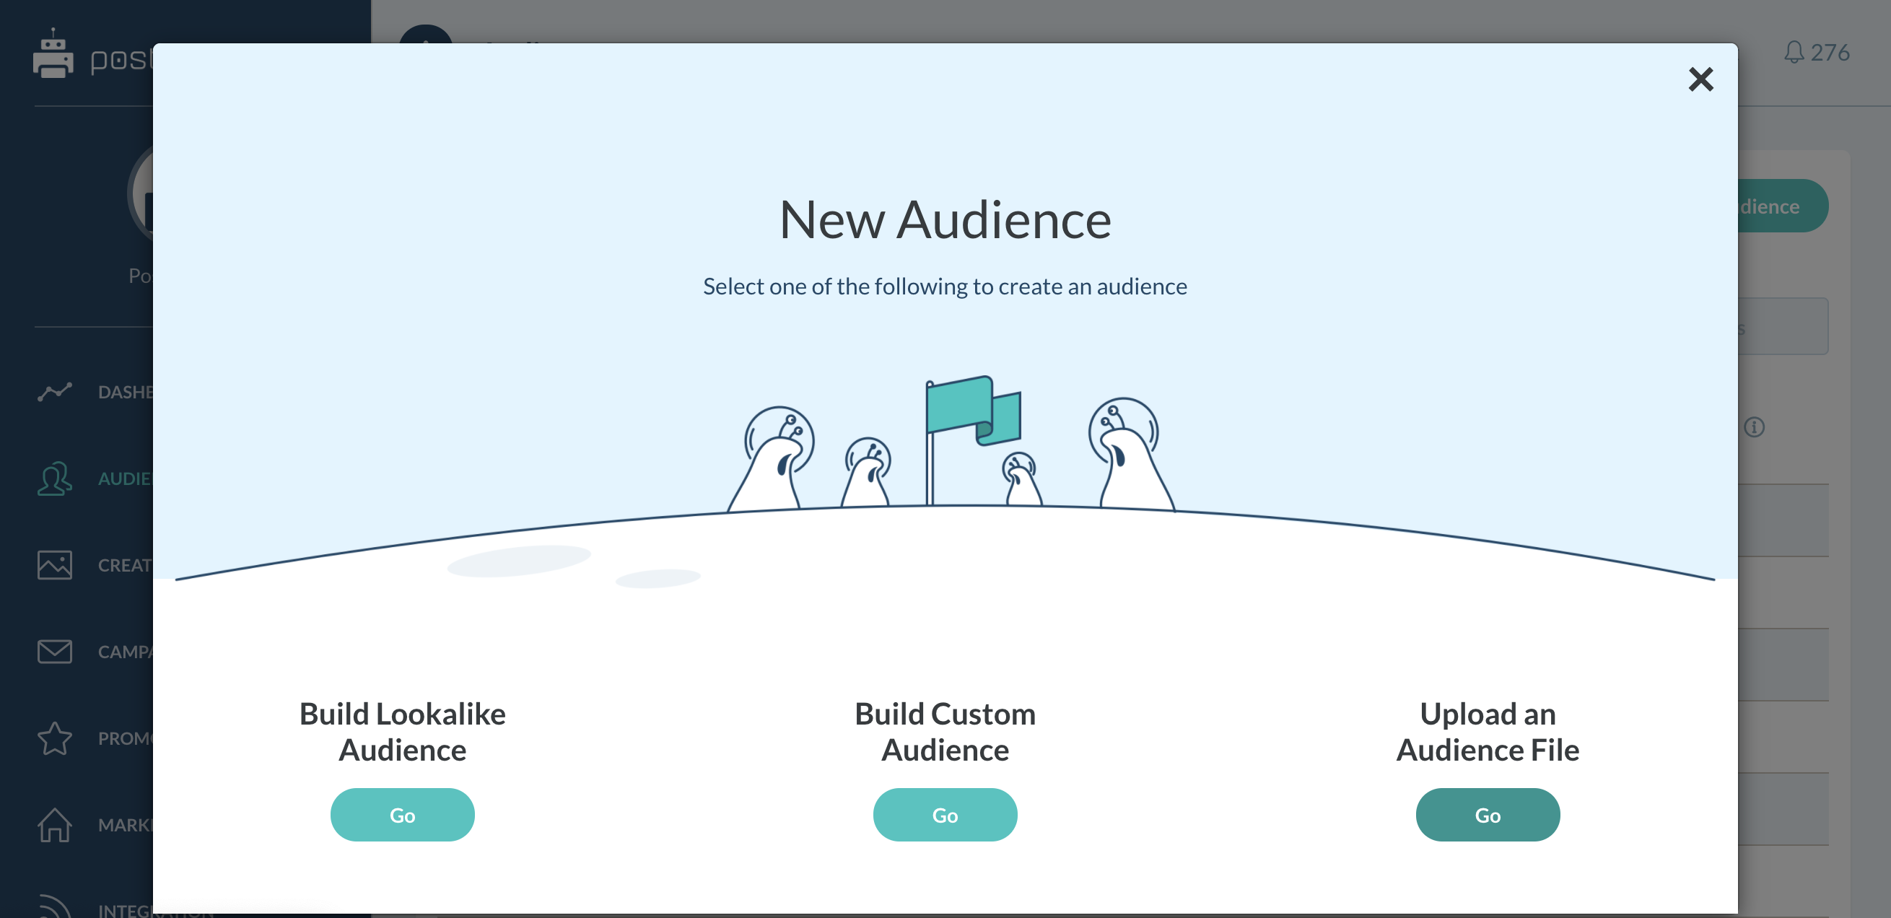Click the info icon beside the table

click(x=1755, y=427)
